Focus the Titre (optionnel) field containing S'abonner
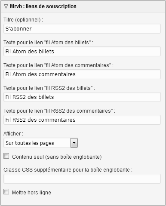 82,29
